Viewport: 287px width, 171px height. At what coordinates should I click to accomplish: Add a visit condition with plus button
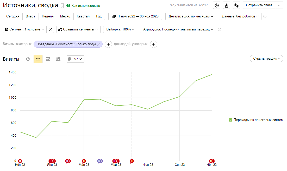point(108,44)
